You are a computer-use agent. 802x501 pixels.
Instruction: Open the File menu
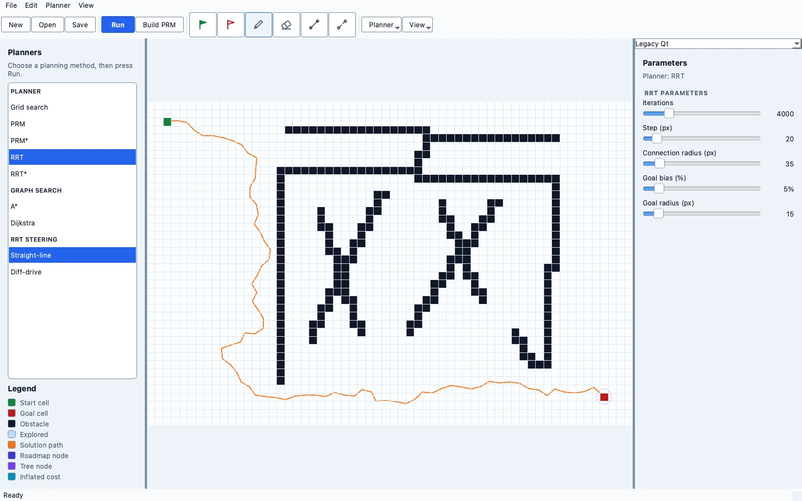point(11,6)
